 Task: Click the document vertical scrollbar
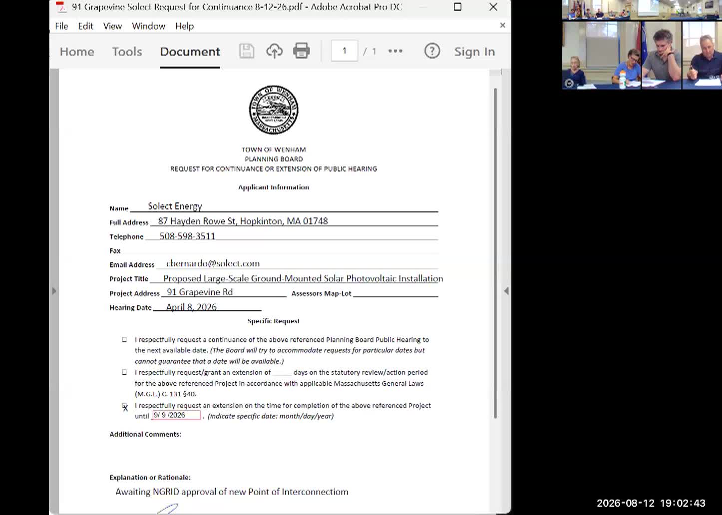pyautogui.click(x=495, y=253)
